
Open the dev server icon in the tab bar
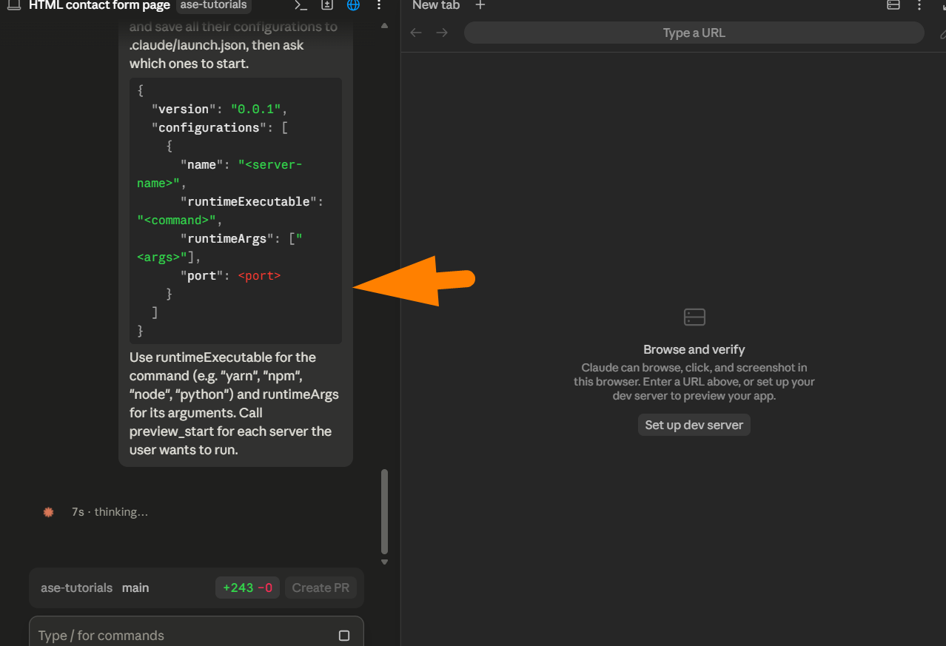893,5
